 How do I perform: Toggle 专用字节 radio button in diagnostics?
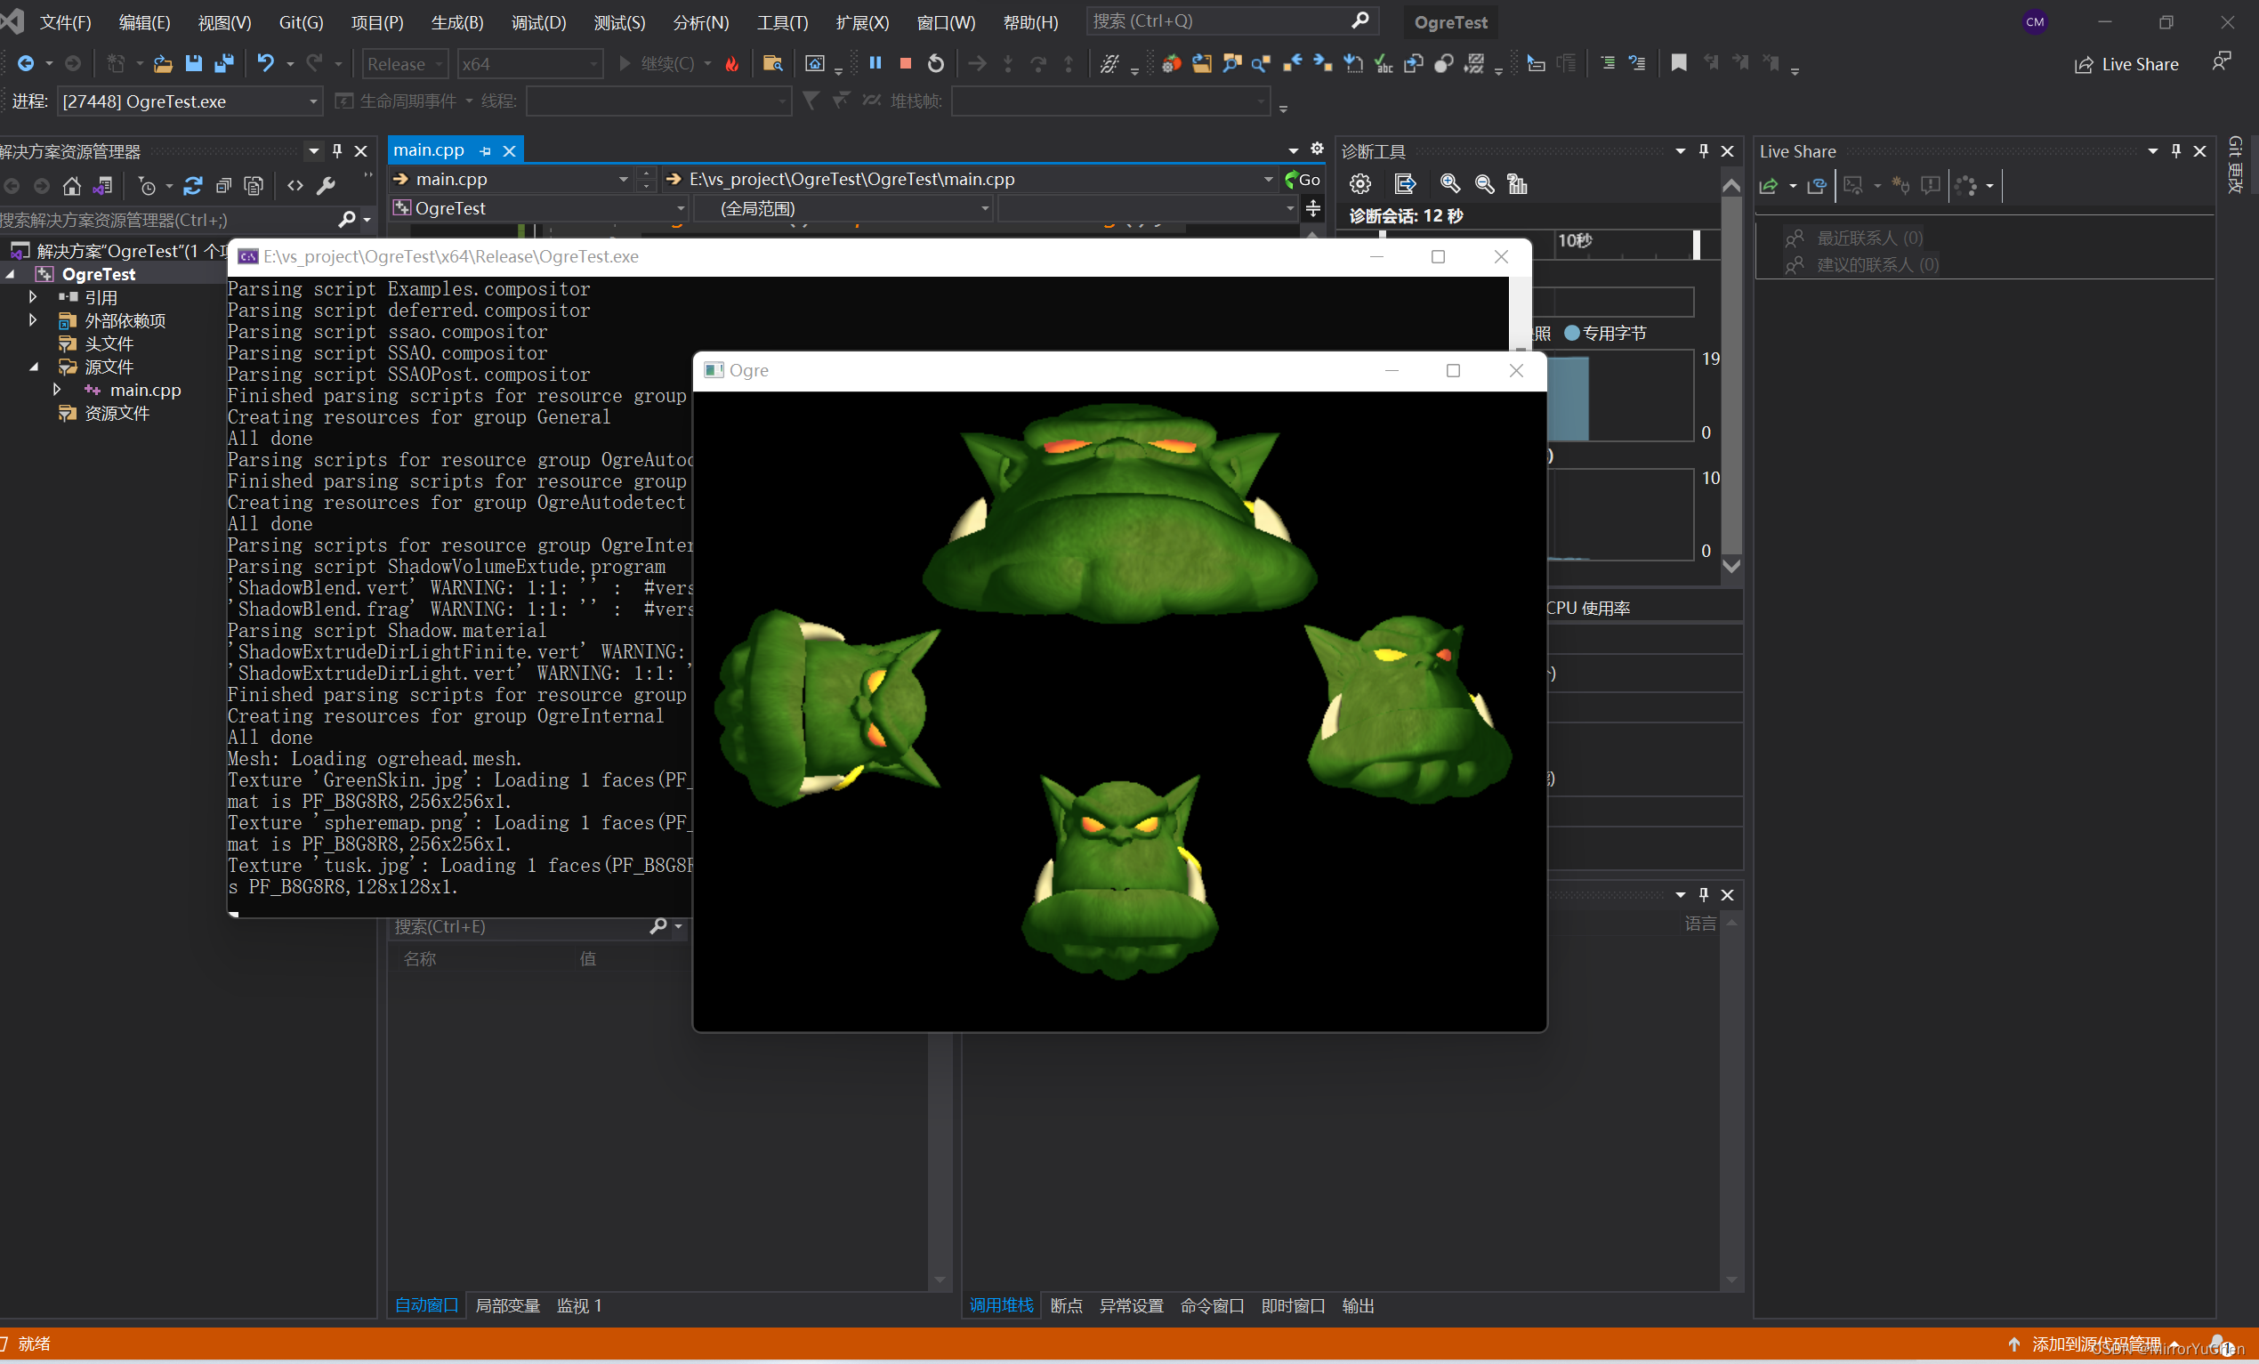tap(1575, 333)
